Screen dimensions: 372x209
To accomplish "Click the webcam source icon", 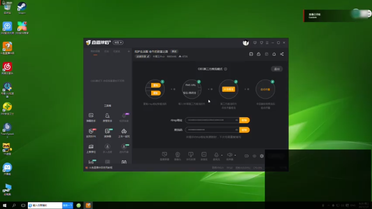I will pyautogui.click(x=177, y=156).
